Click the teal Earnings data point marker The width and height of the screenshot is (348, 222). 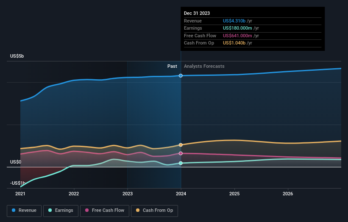tap(181, 163)
